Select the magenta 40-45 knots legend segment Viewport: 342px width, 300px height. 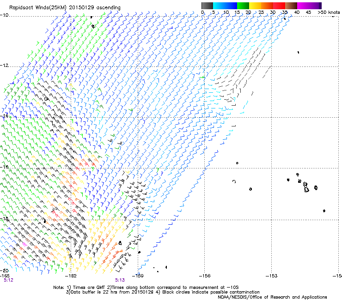click(303, 6)
